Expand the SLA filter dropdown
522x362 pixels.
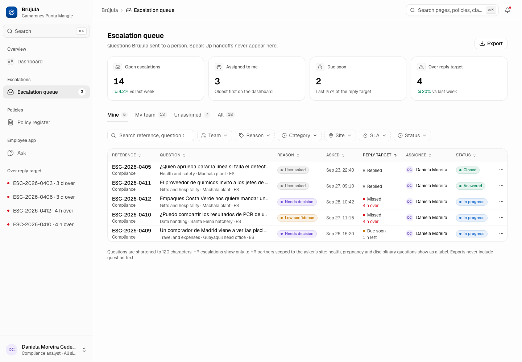tap(375, 135)
